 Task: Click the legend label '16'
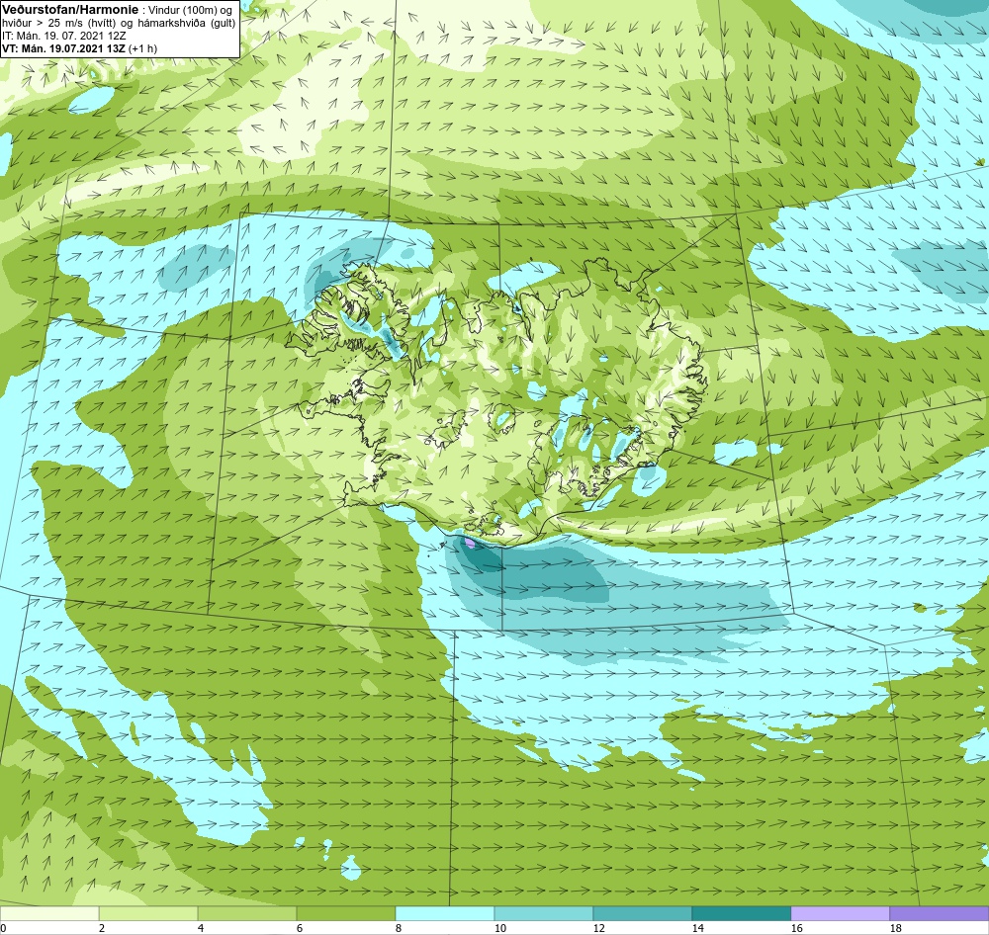[796, 928]
